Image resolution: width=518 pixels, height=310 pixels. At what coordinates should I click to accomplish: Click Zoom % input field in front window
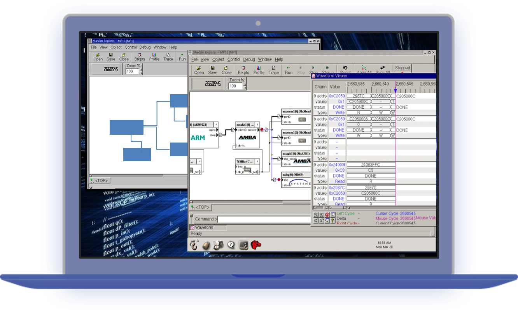tap(235, 86)
